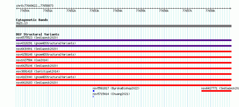Select the gray 8q21.13 cytogenetic band bar

click(124, 26)
